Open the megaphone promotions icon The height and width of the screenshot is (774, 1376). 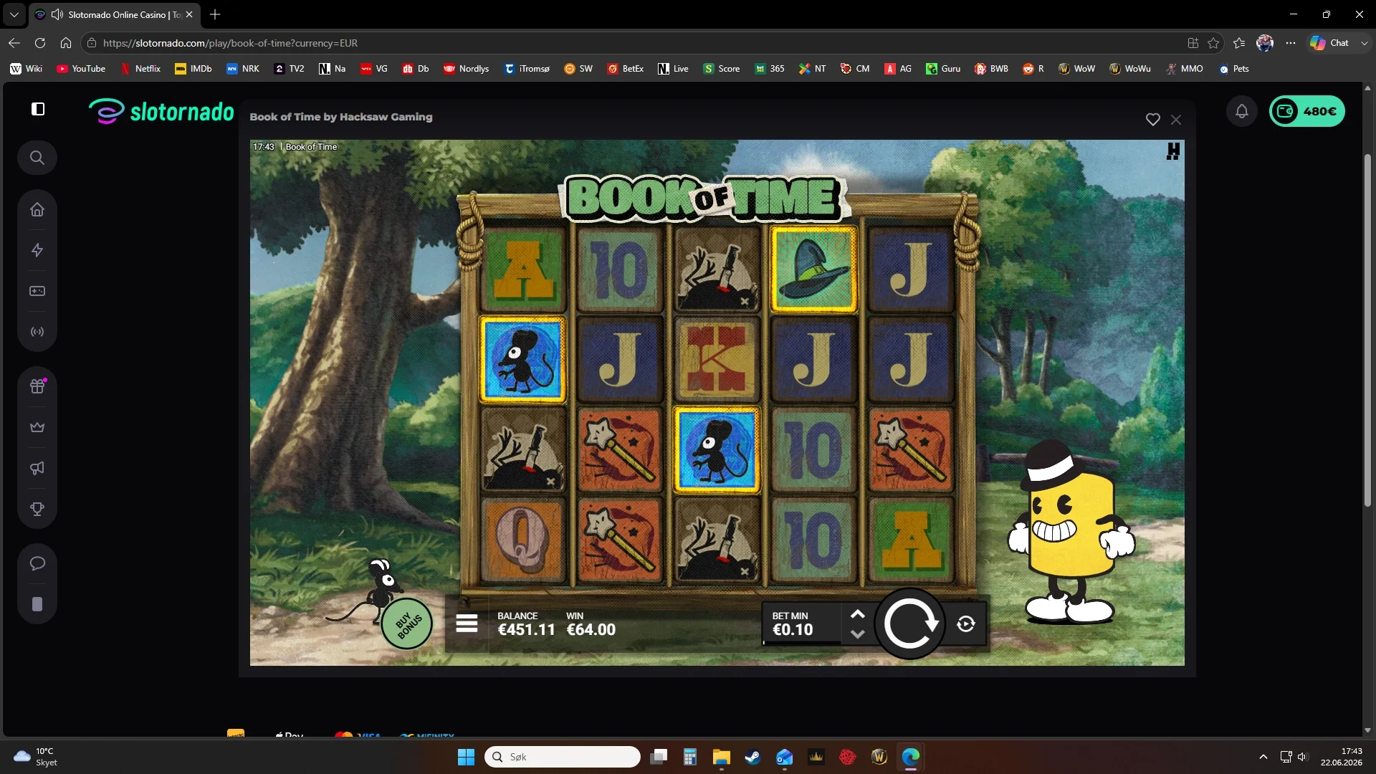(37, 468)
